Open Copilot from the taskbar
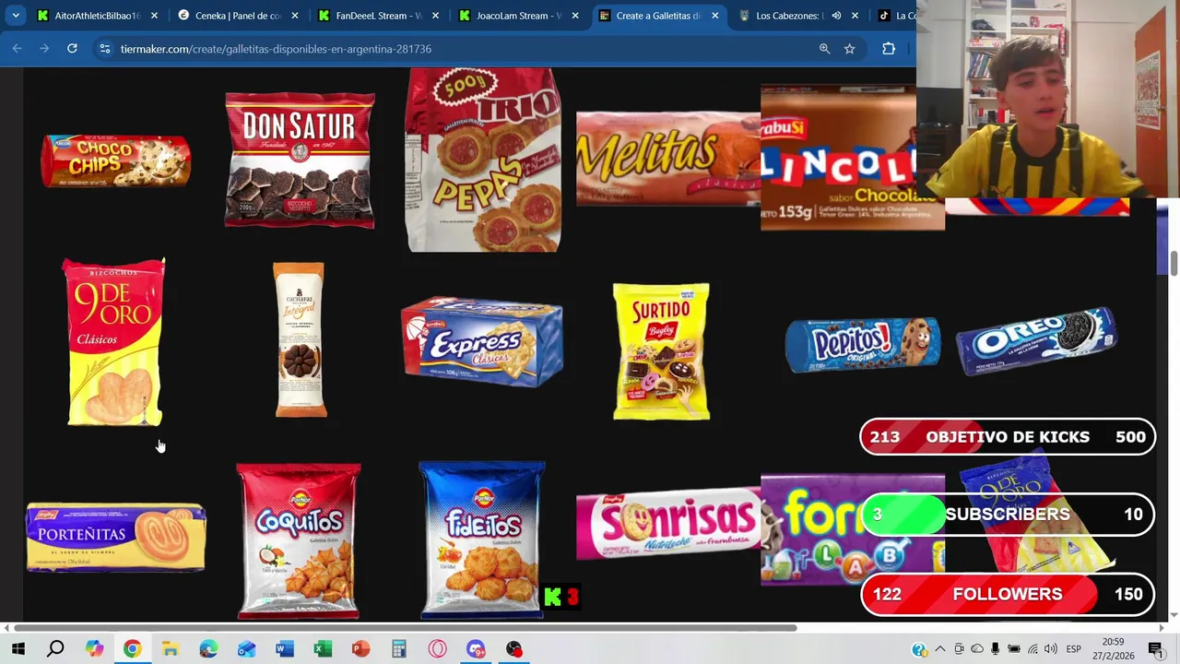The image size is (1180, 664). [94, 648]
